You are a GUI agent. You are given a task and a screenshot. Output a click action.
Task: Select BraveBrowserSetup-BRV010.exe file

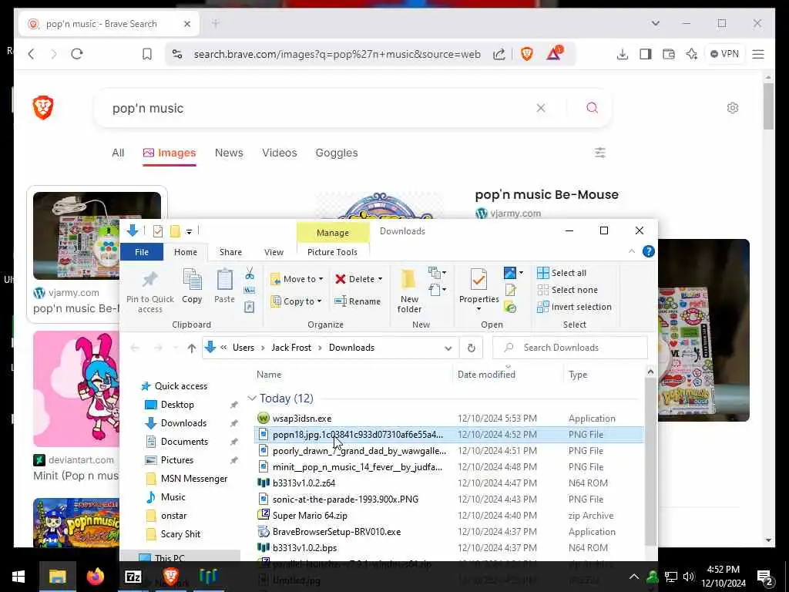click(337, 532)
